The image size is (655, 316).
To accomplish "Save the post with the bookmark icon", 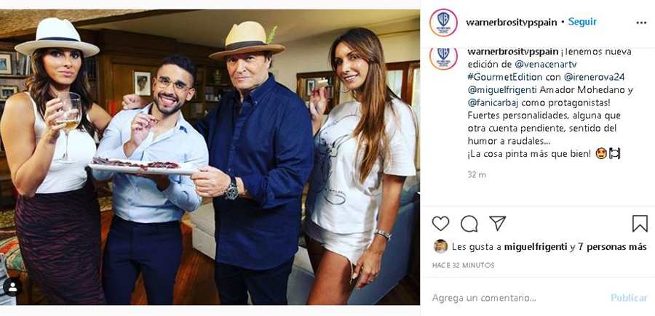I will (x=640, y=224).
